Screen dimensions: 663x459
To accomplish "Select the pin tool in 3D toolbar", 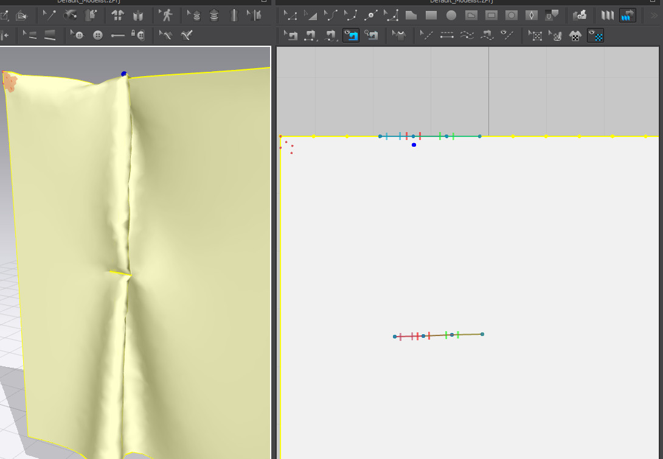I will click(50, 15).
